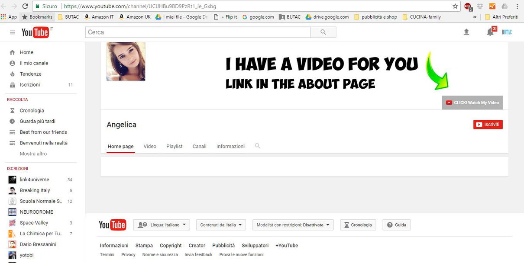524x263 pixels.
Task: Open Chrome three-dot menu
Action: [517, 6]
